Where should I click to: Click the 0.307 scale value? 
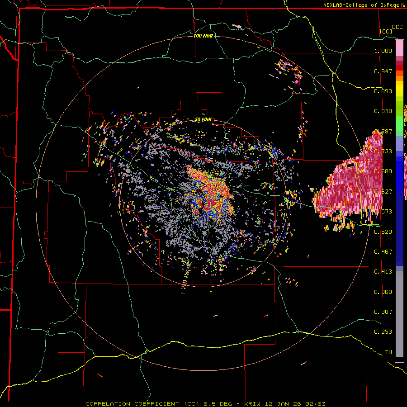tap(383, 312)
